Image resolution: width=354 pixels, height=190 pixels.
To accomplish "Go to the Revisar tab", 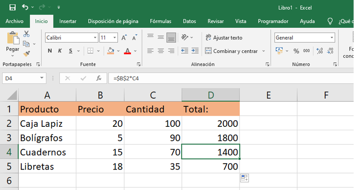I will 216,21.
